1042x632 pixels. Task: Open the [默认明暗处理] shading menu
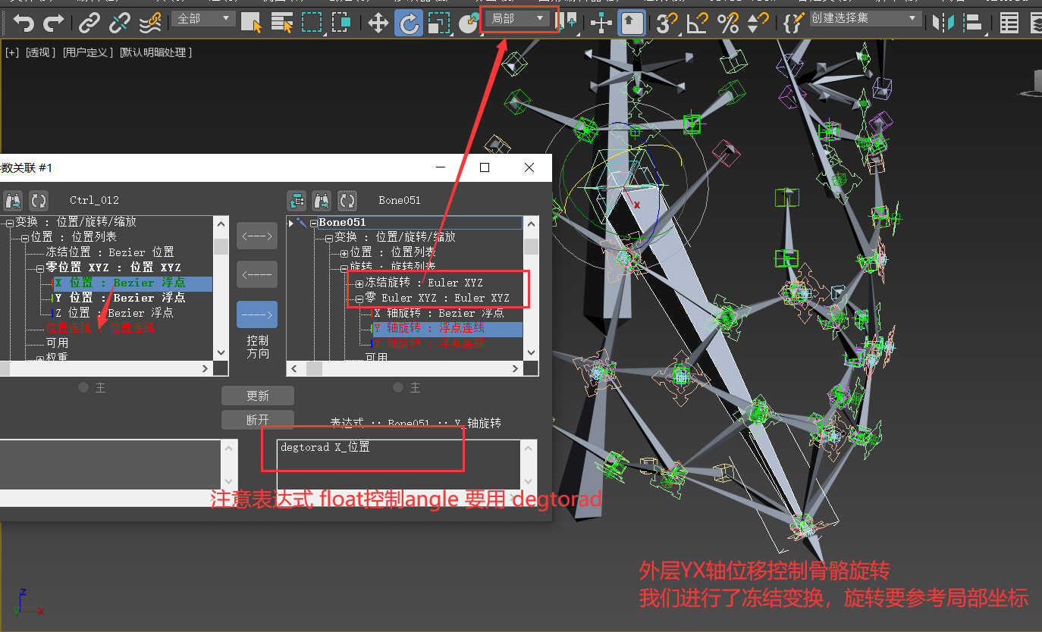click(156, 52)
